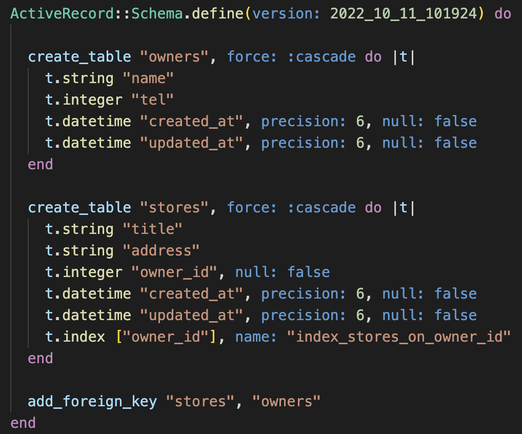Click the Schema constant
Screen dimensions: 522x434
[x=157, y=14]
